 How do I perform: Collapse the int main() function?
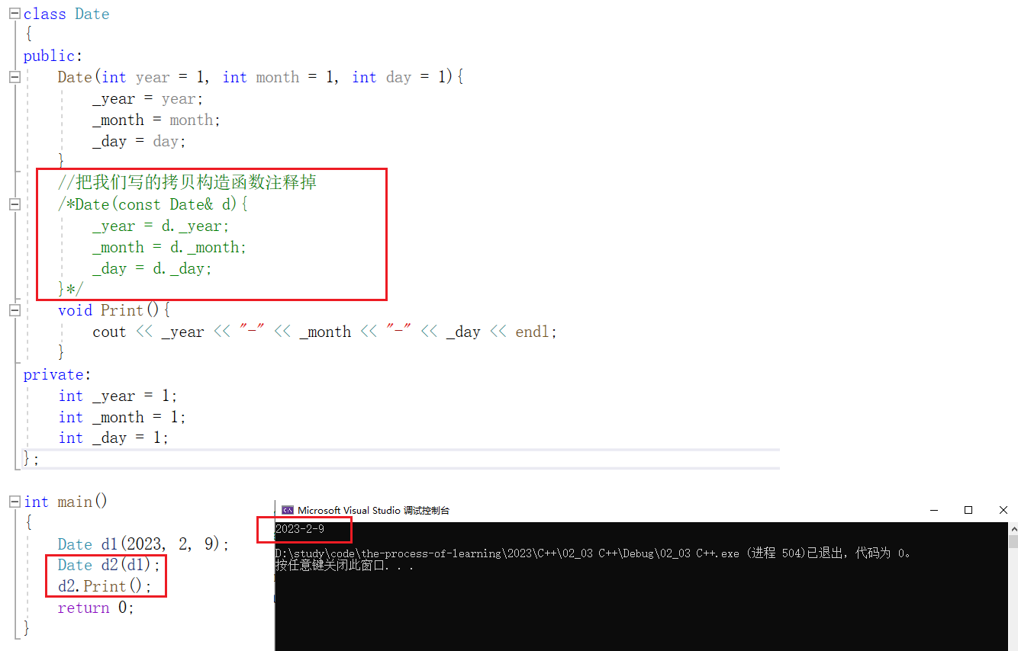click(14, 502)
